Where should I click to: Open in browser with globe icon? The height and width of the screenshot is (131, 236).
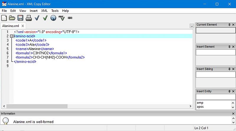(x=53, y=18)
